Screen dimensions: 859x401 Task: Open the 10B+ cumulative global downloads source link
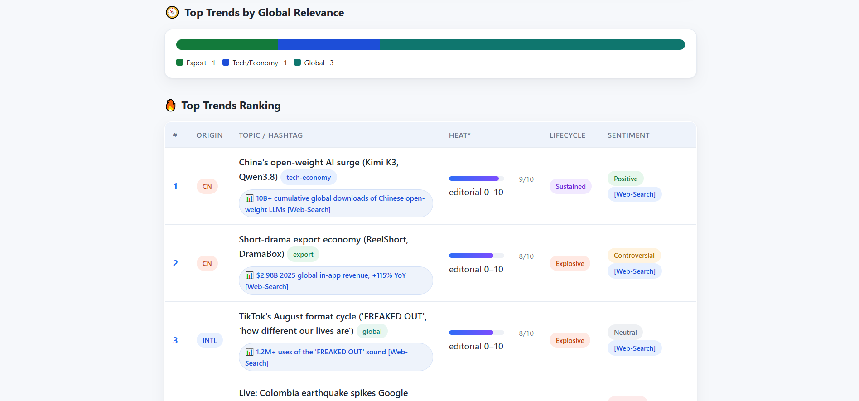pos(336,203)
